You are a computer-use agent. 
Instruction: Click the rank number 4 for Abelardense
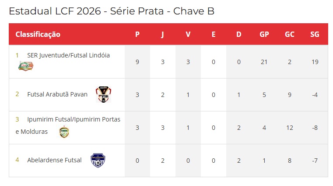click(x=17, y=160)
